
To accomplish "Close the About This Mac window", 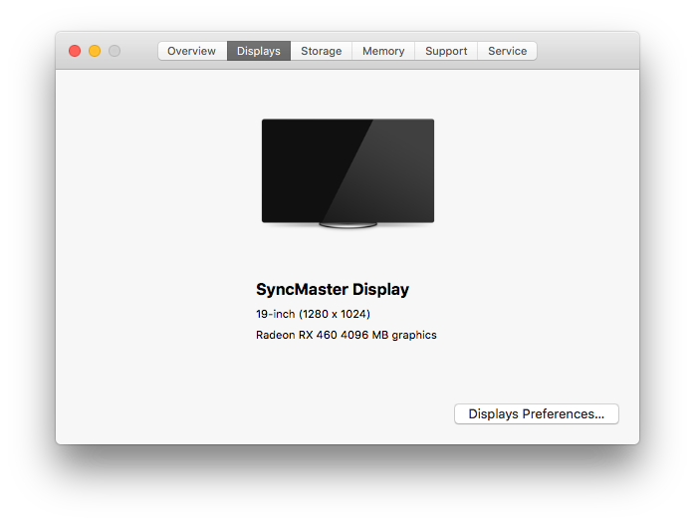I will 75,51.
